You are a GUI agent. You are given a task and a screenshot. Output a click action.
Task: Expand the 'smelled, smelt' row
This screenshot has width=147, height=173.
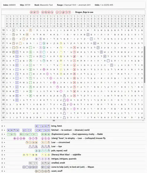[5, 163]
